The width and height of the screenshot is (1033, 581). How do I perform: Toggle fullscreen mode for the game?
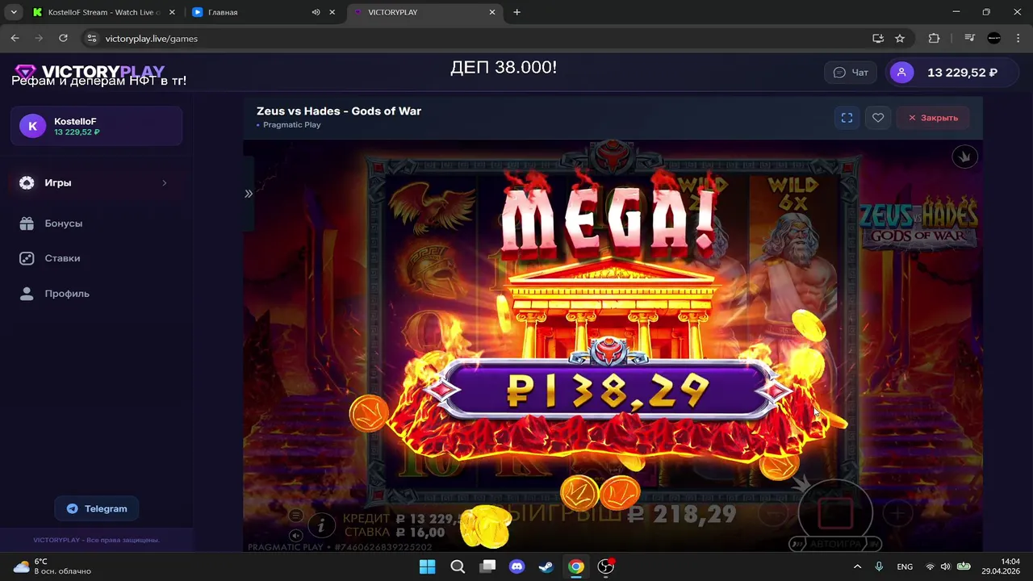tap(847, 118)
